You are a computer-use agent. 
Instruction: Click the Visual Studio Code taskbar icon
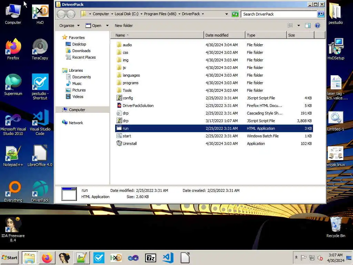(168, 258)
